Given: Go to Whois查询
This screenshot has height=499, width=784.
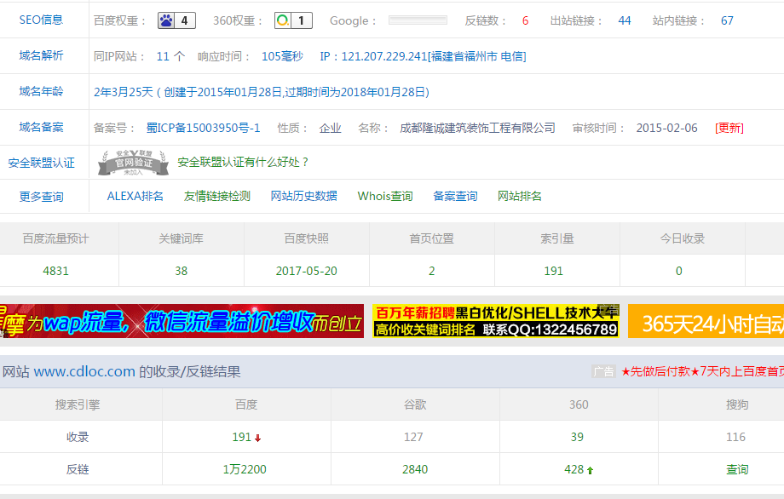Looking at the screenshot, I should [x=385, y=196].
